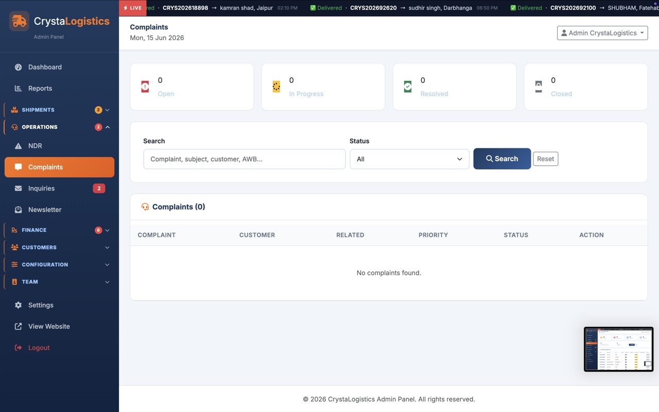The height and width of the screenshot is (412, 659).
Task: Open the Newsletter menu item
Action: tap(59, 210)
